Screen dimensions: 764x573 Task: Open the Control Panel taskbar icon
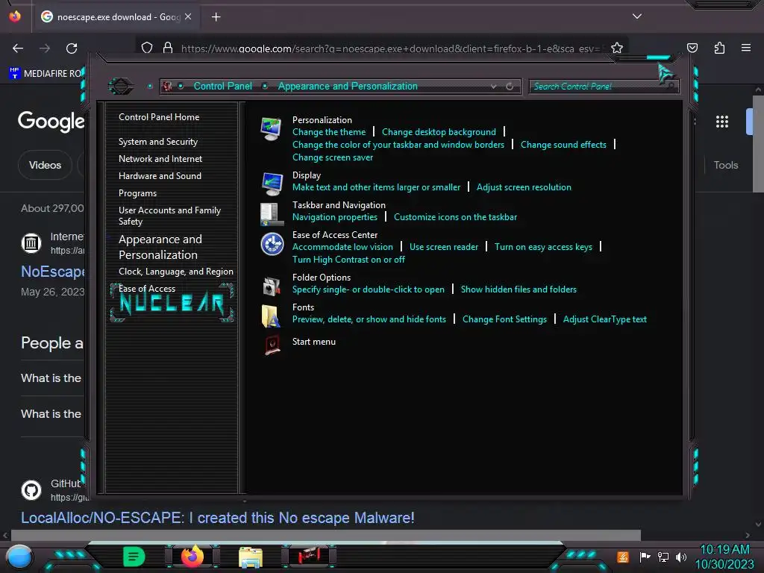(x=308, y=556)
